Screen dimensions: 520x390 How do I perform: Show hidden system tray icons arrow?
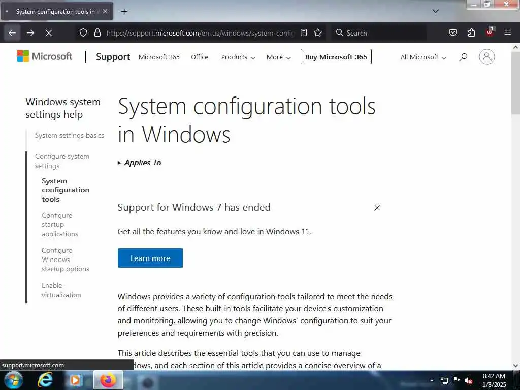(x=432, y=380)
